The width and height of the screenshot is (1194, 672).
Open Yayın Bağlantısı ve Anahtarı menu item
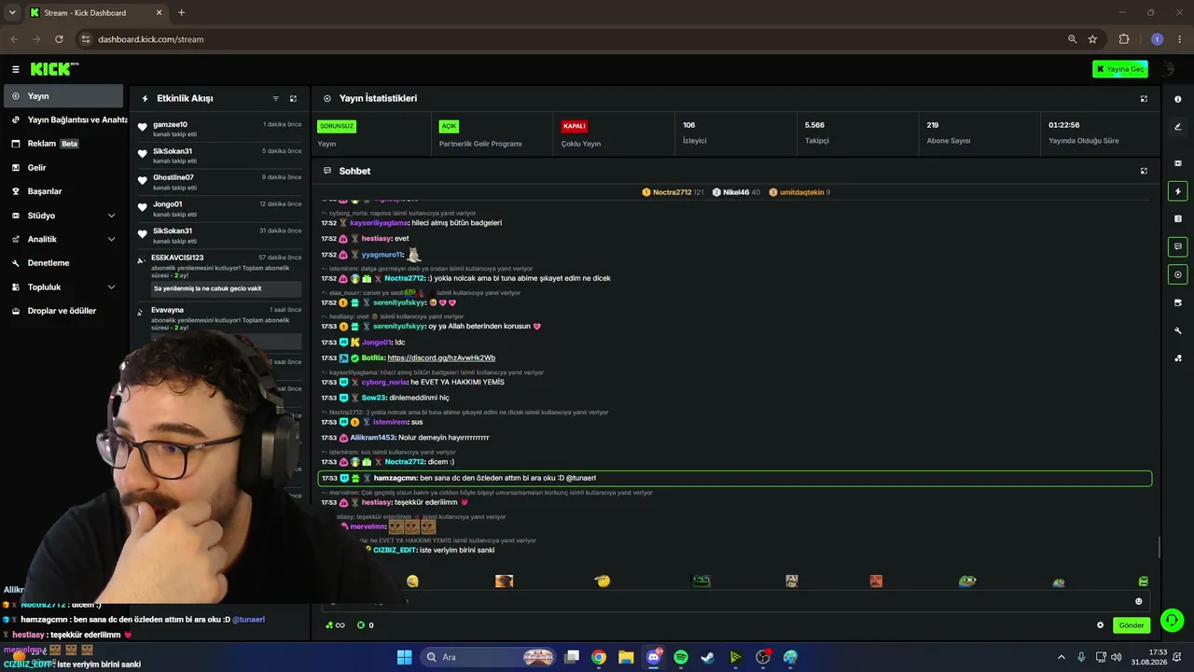[70, 119]
